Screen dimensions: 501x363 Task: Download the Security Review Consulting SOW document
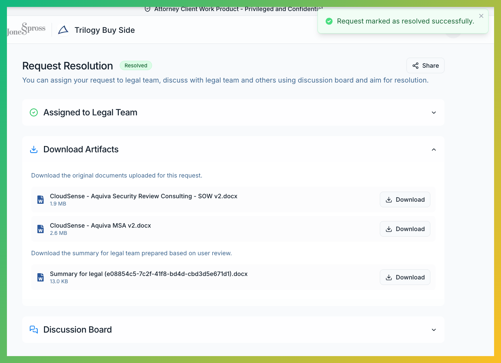(x=405, y=199)
